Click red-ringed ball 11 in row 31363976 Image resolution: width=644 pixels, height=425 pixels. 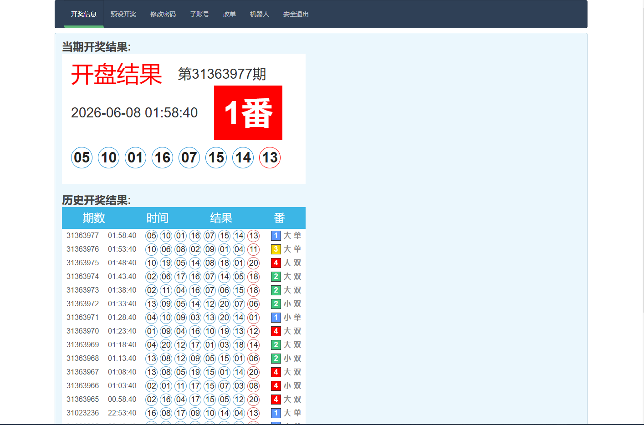254,249
